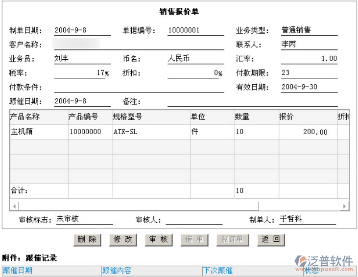The height and width of the screenshot is (277, 358).
Task: Click the 删除 (Delete) button
Action: [87, 239]
